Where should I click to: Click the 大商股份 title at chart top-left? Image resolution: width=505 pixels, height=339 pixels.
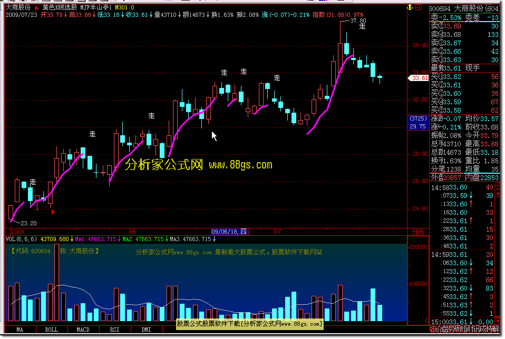click(18, 7)
